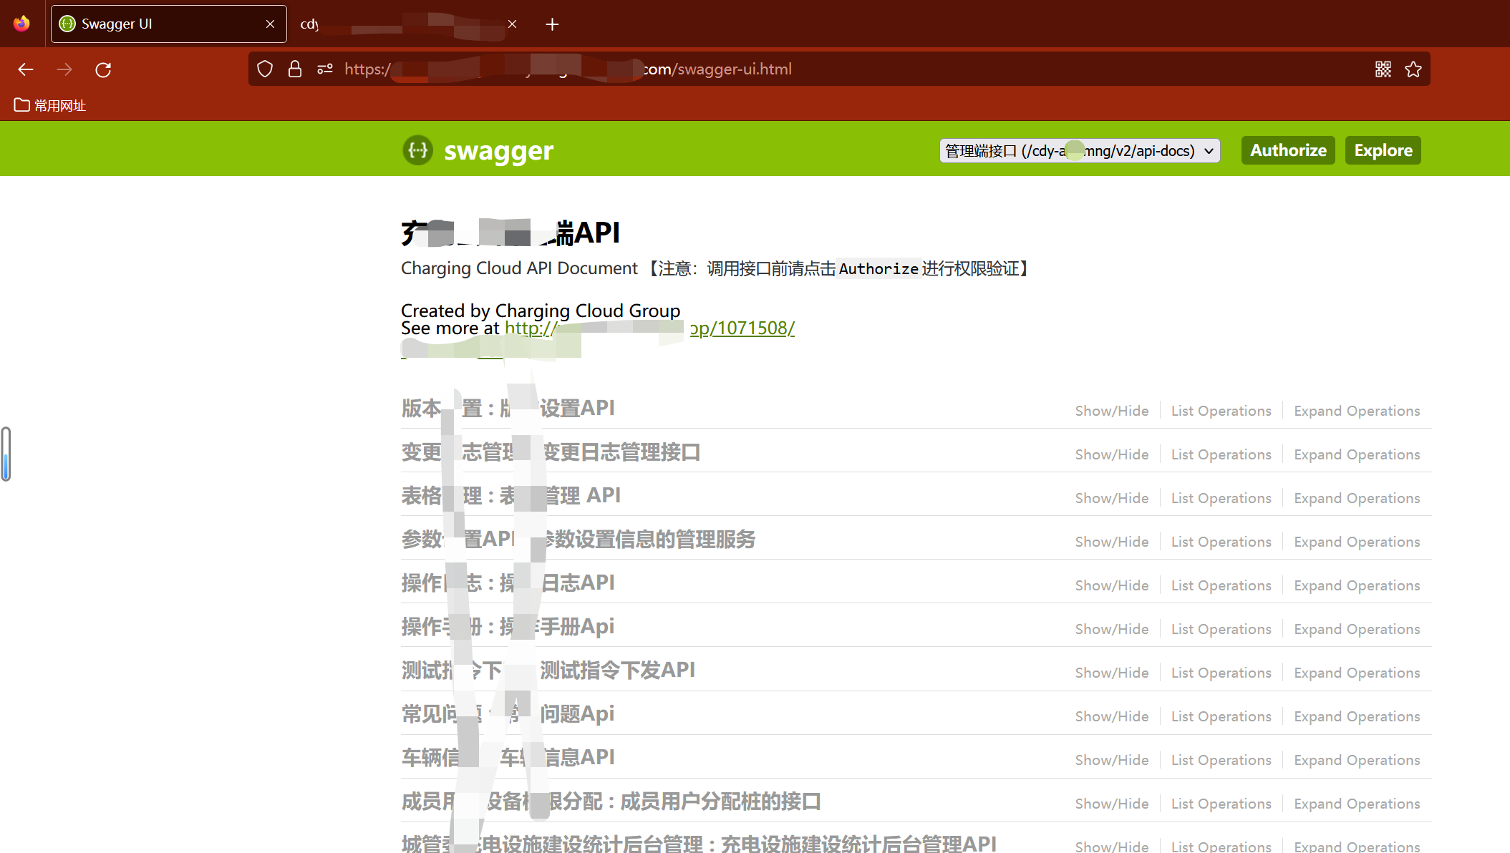The width and height of the screenshot is (1510, 853).
Task: Click the swagger logo icon
Action: pyautogui.click(x=417, y=150)
